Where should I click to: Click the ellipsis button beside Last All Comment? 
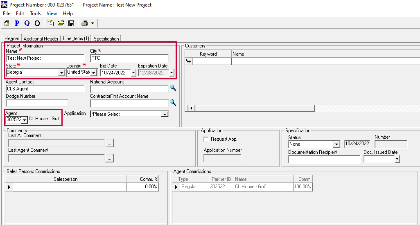[109, 143]
